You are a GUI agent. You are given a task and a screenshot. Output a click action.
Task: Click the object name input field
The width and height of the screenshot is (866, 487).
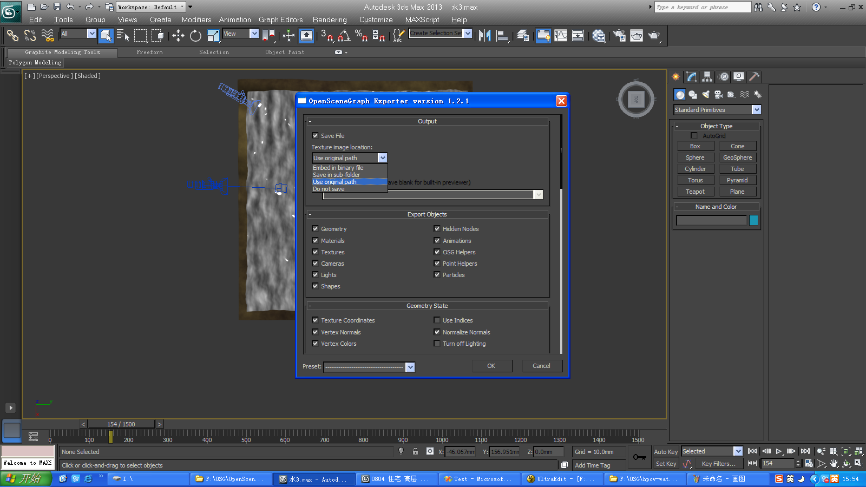pos(711,220)
